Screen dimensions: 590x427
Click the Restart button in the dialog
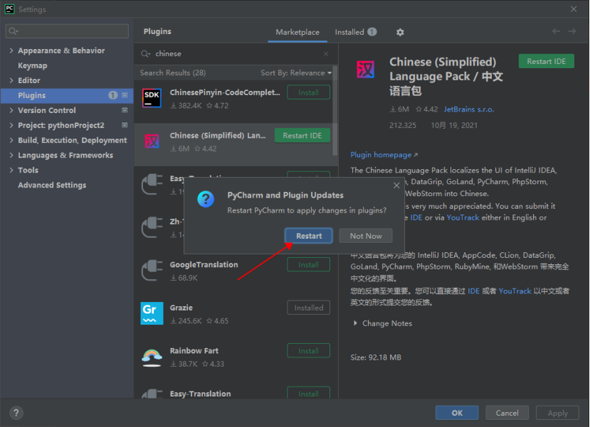(x=309, y=236)
